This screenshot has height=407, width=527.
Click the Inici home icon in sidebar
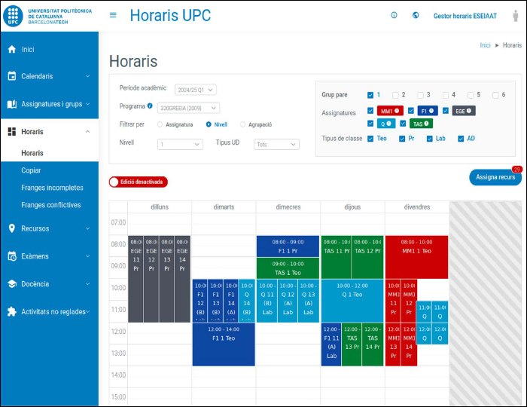11,50
